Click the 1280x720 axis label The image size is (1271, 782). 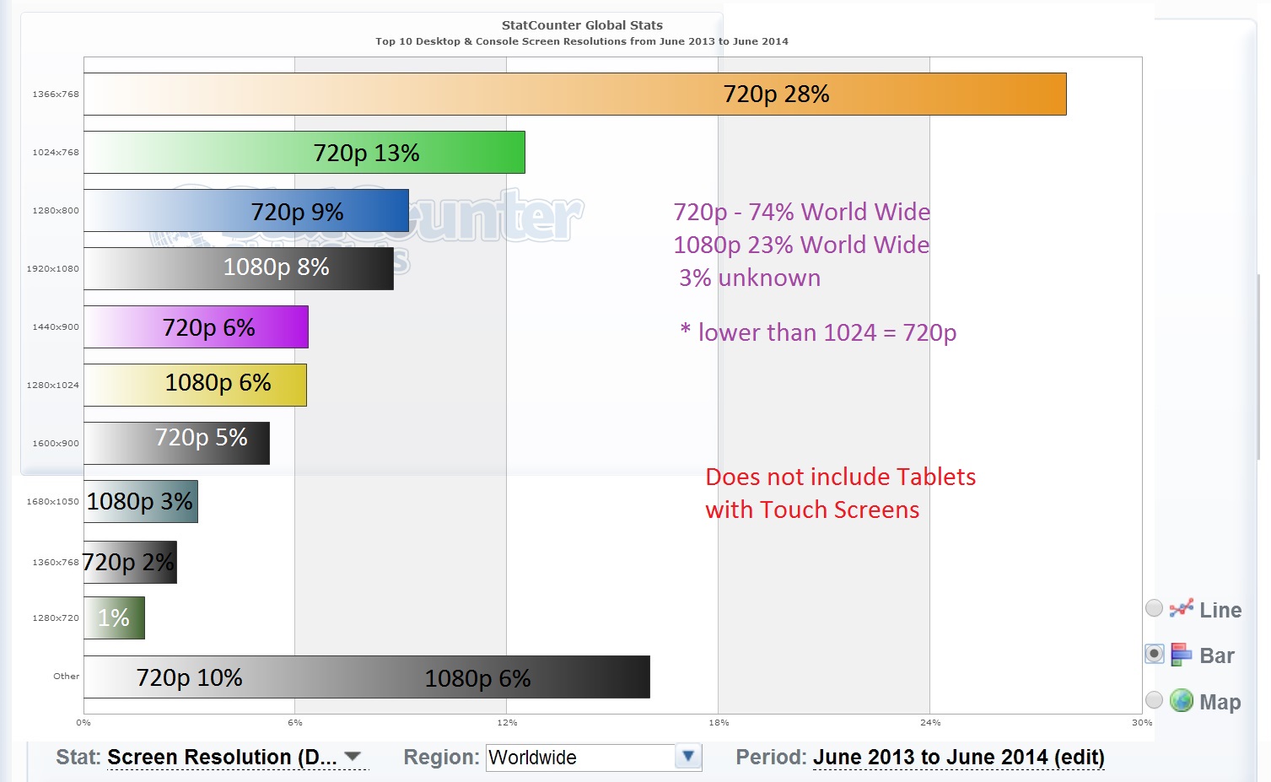click(56, 618)
